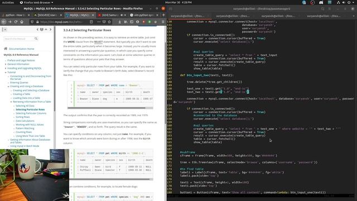
Task: Collapse Creating and Using a Database
Action: (8, 87)
